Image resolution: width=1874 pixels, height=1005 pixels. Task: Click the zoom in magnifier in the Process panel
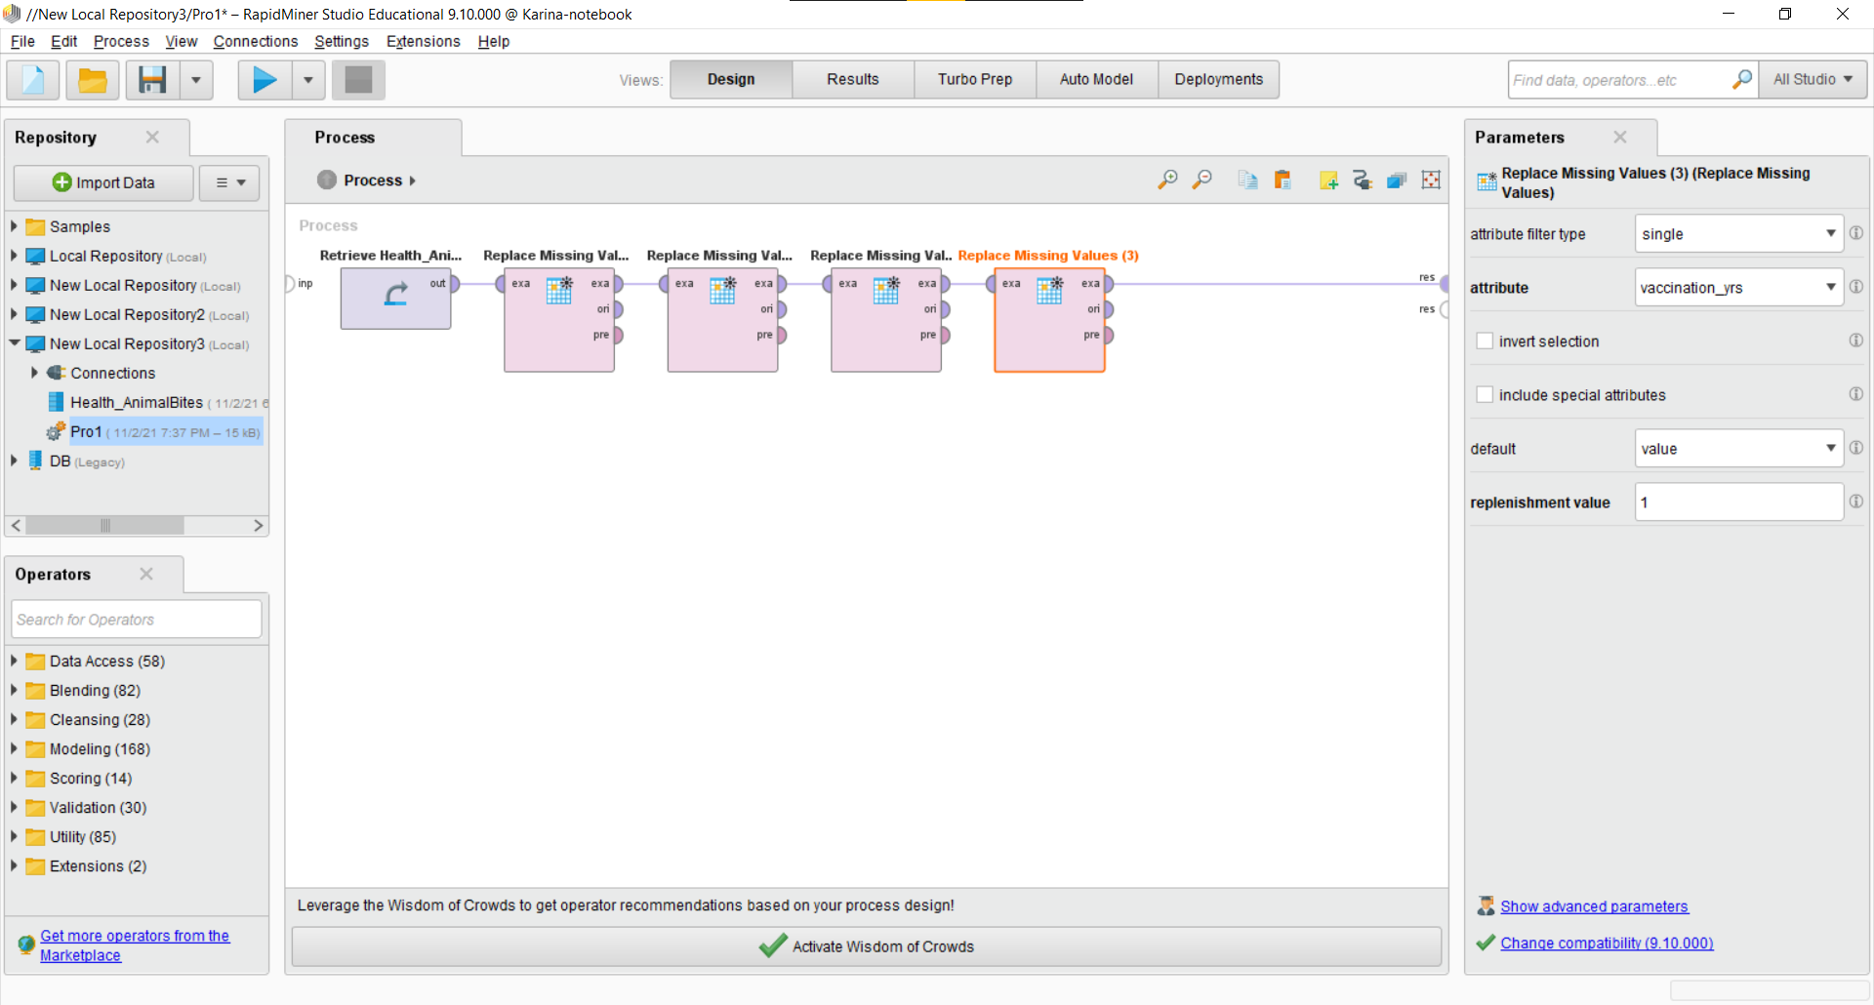[1167, 180]
